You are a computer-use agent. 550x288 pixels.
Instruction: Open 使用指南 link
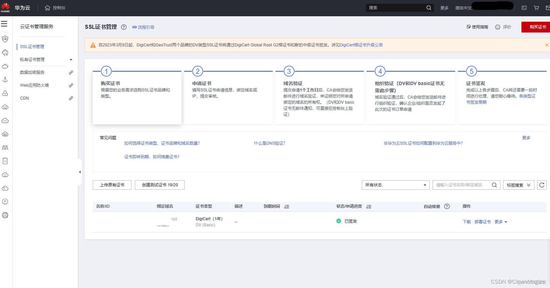(x=477, y=27)
